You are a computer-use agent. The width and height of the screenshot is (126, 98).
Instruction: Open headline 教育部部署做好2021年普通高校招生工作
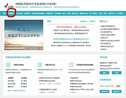[x=71, y=39]
